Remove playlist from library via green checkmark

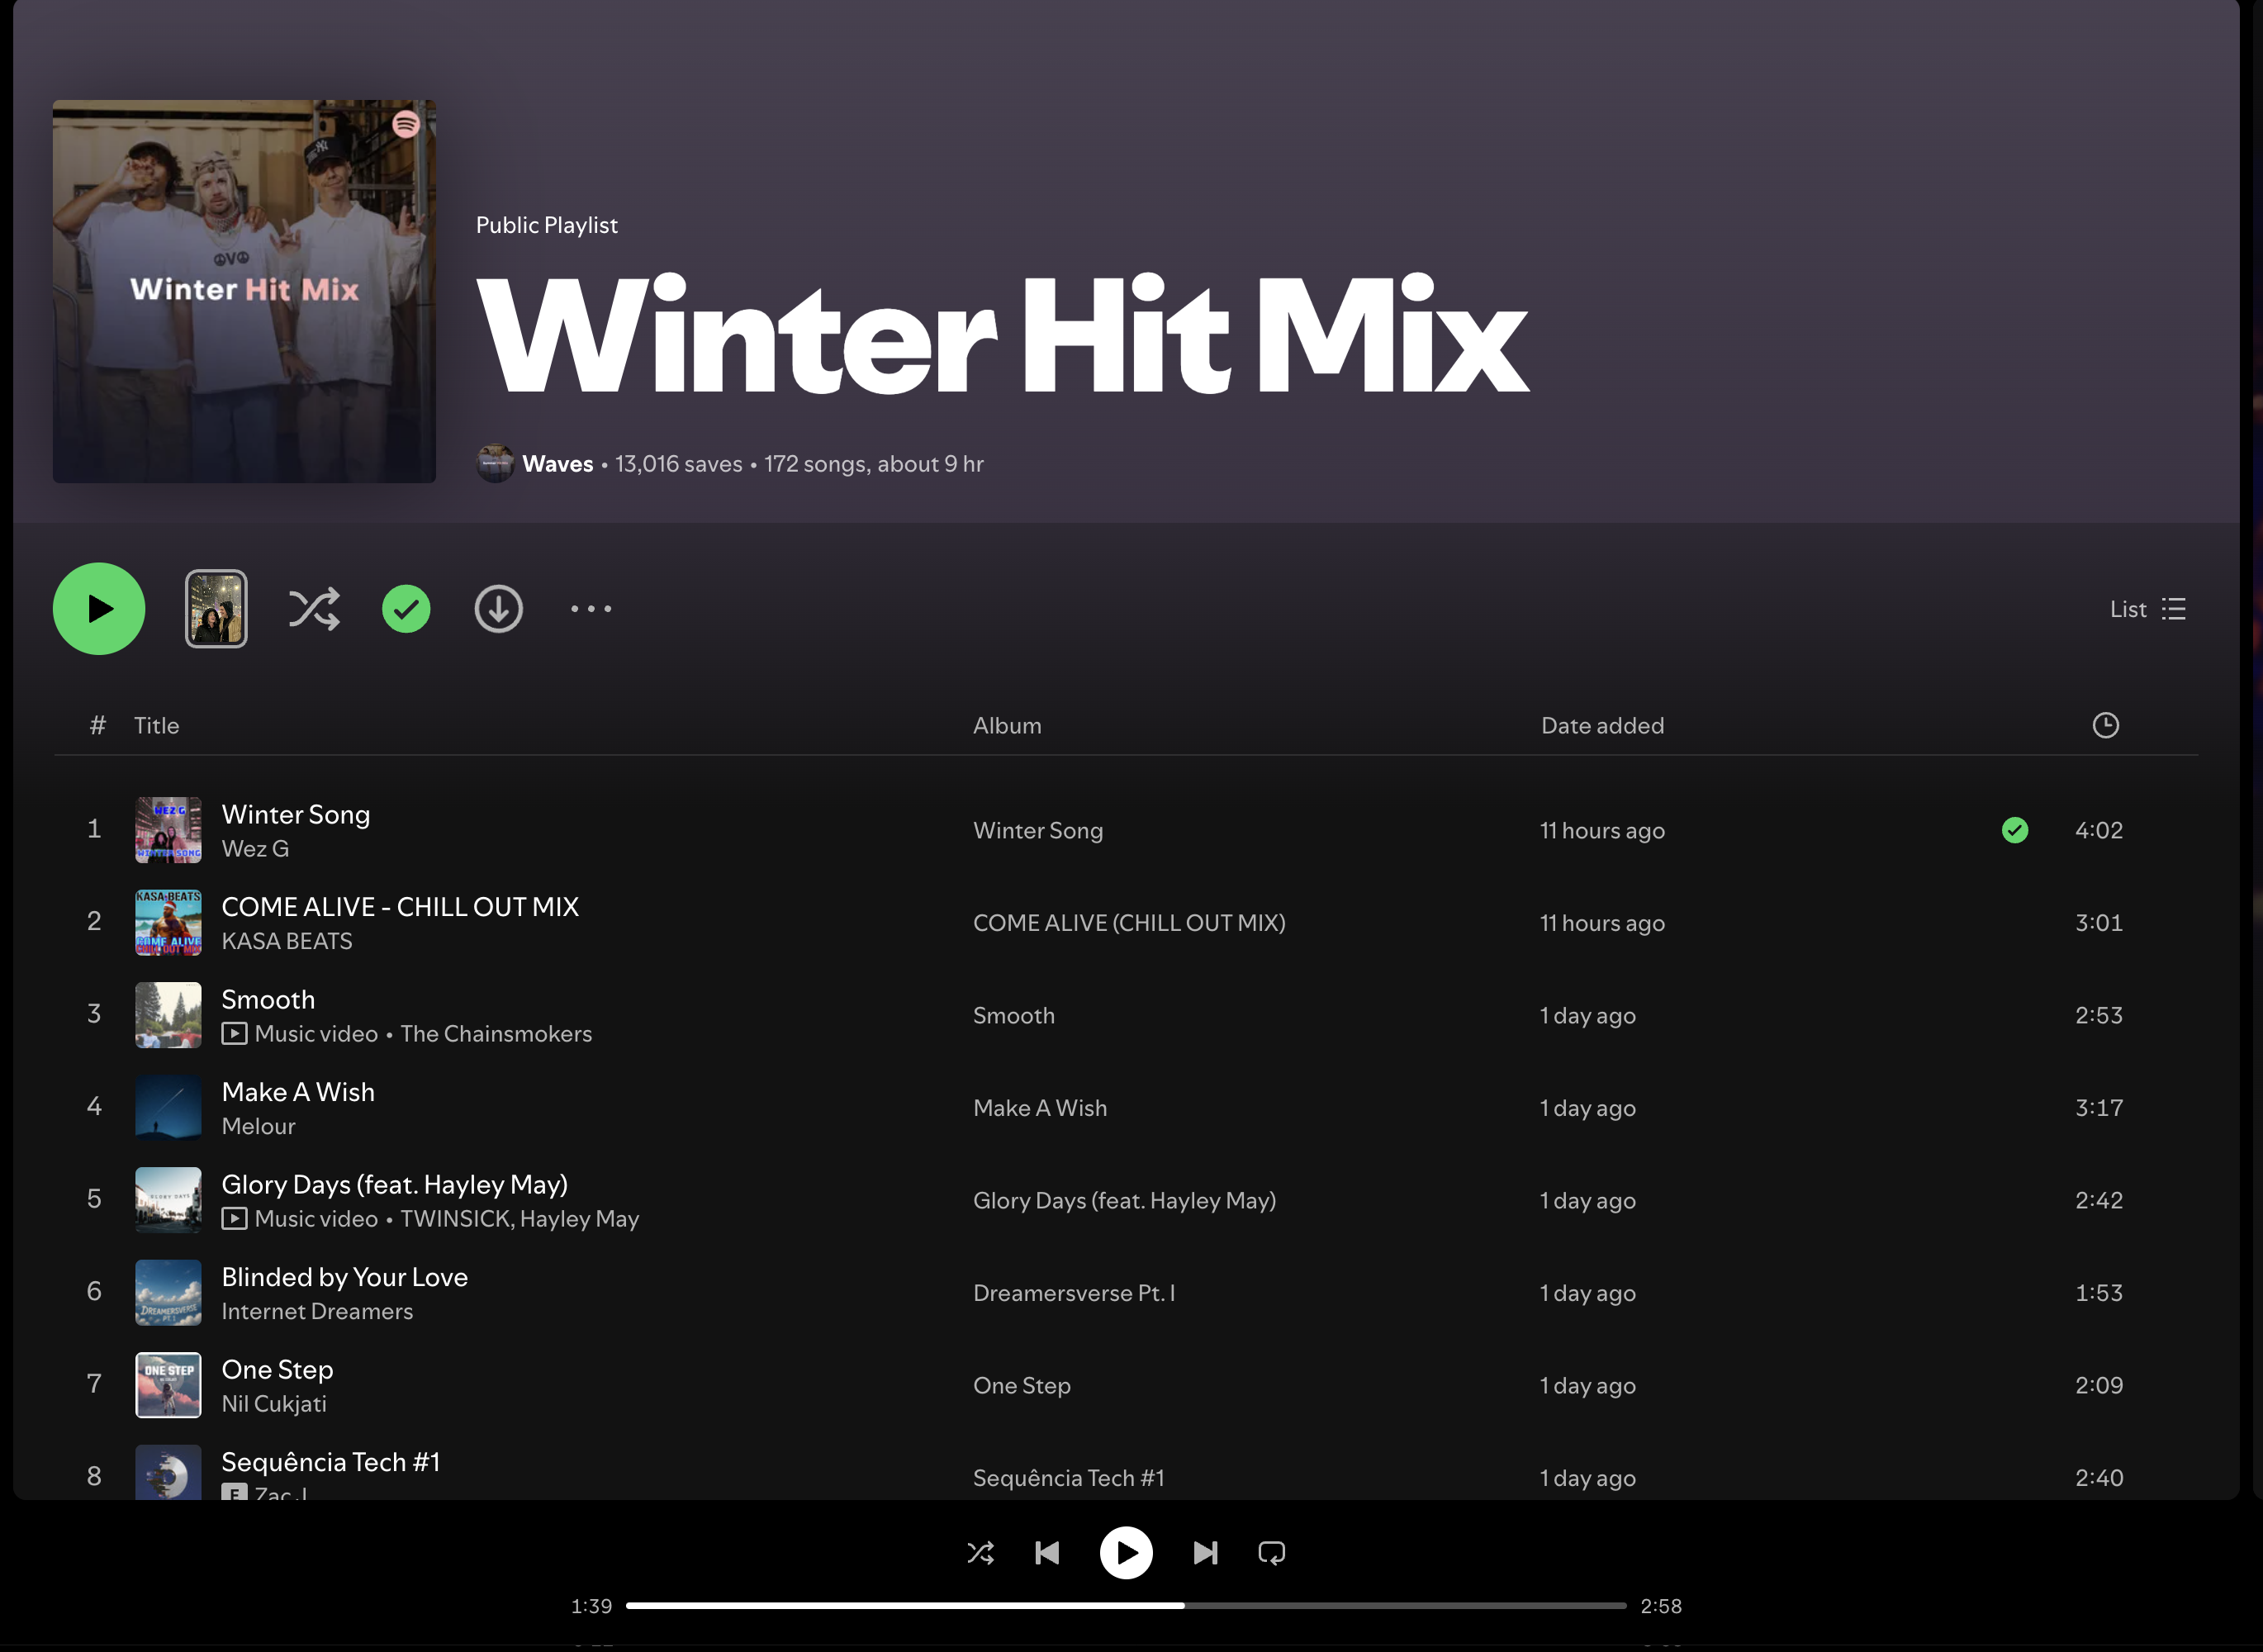point(406,609)
